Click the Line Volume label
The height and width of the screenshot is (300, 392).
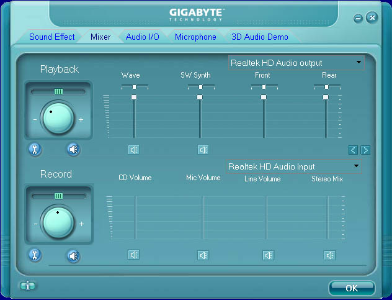click(x=262, y=179)
